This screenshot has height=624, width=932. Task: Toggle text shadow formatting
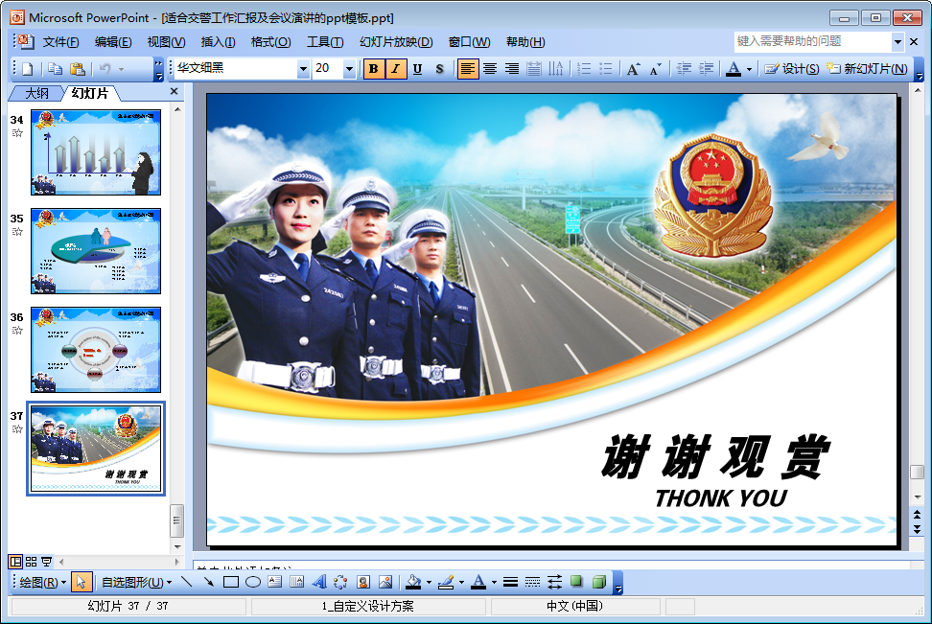pos(439,69)
